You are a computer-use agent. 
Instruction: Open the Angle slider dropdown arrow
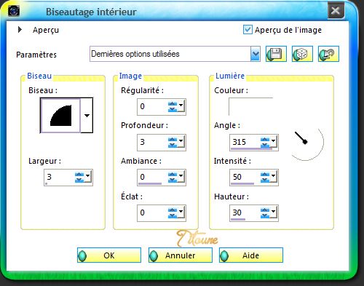pyautogui.click(x=274, y=140)
